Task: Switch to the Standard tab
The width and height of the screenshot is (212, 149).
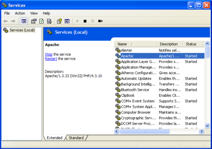Action: (76, 138)
